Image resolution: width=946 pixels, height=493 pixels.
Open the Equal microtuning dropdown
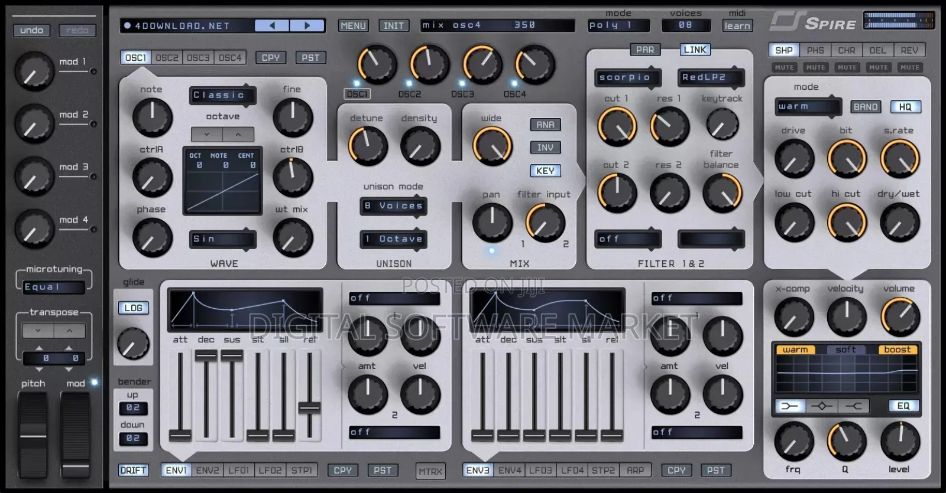[53, 287]
